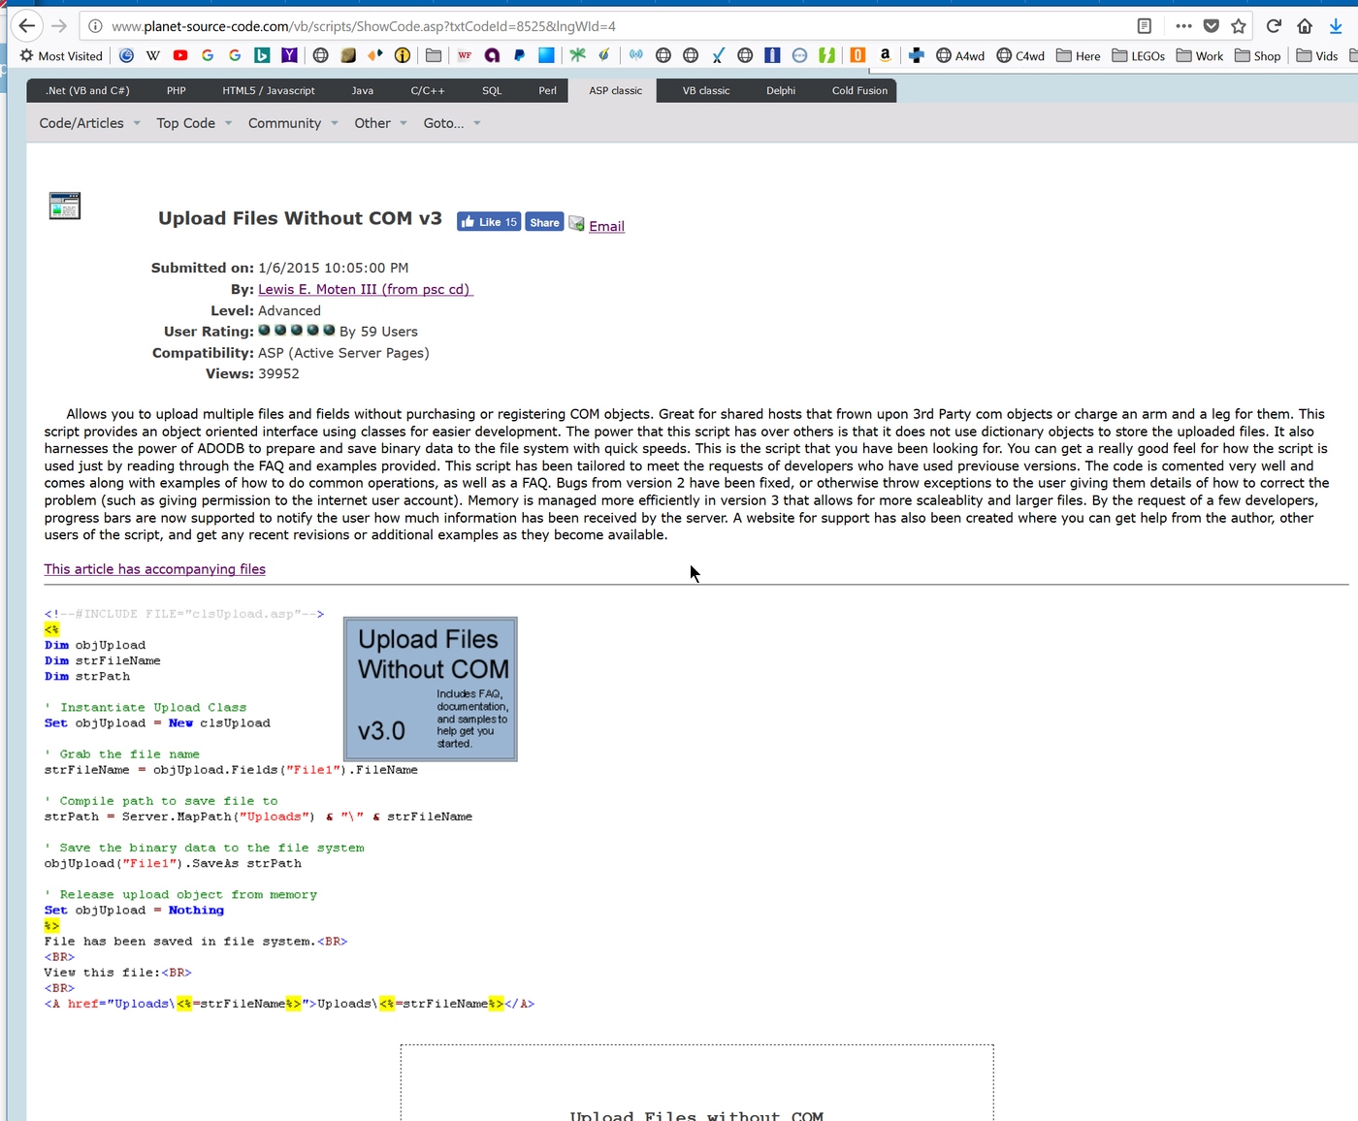Save page to Pocket icon
Screen dimensions: 1358x1121
[1212, 26]
